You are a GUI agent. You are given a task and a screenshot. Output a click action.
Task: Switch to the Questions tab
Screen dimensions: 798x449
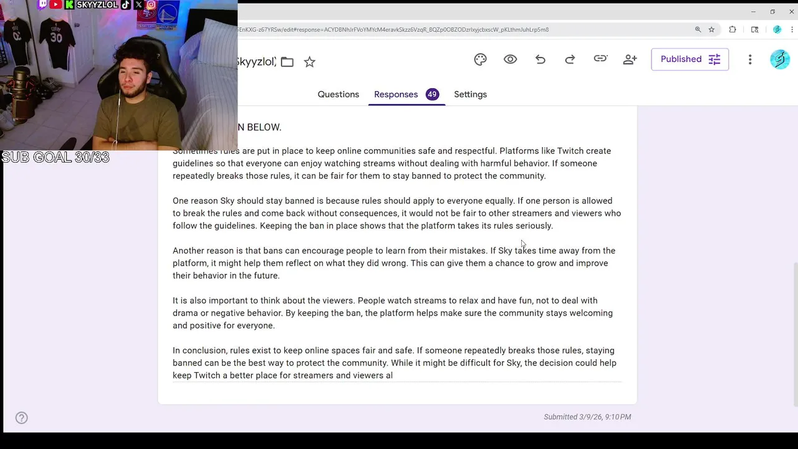[339, 94]
